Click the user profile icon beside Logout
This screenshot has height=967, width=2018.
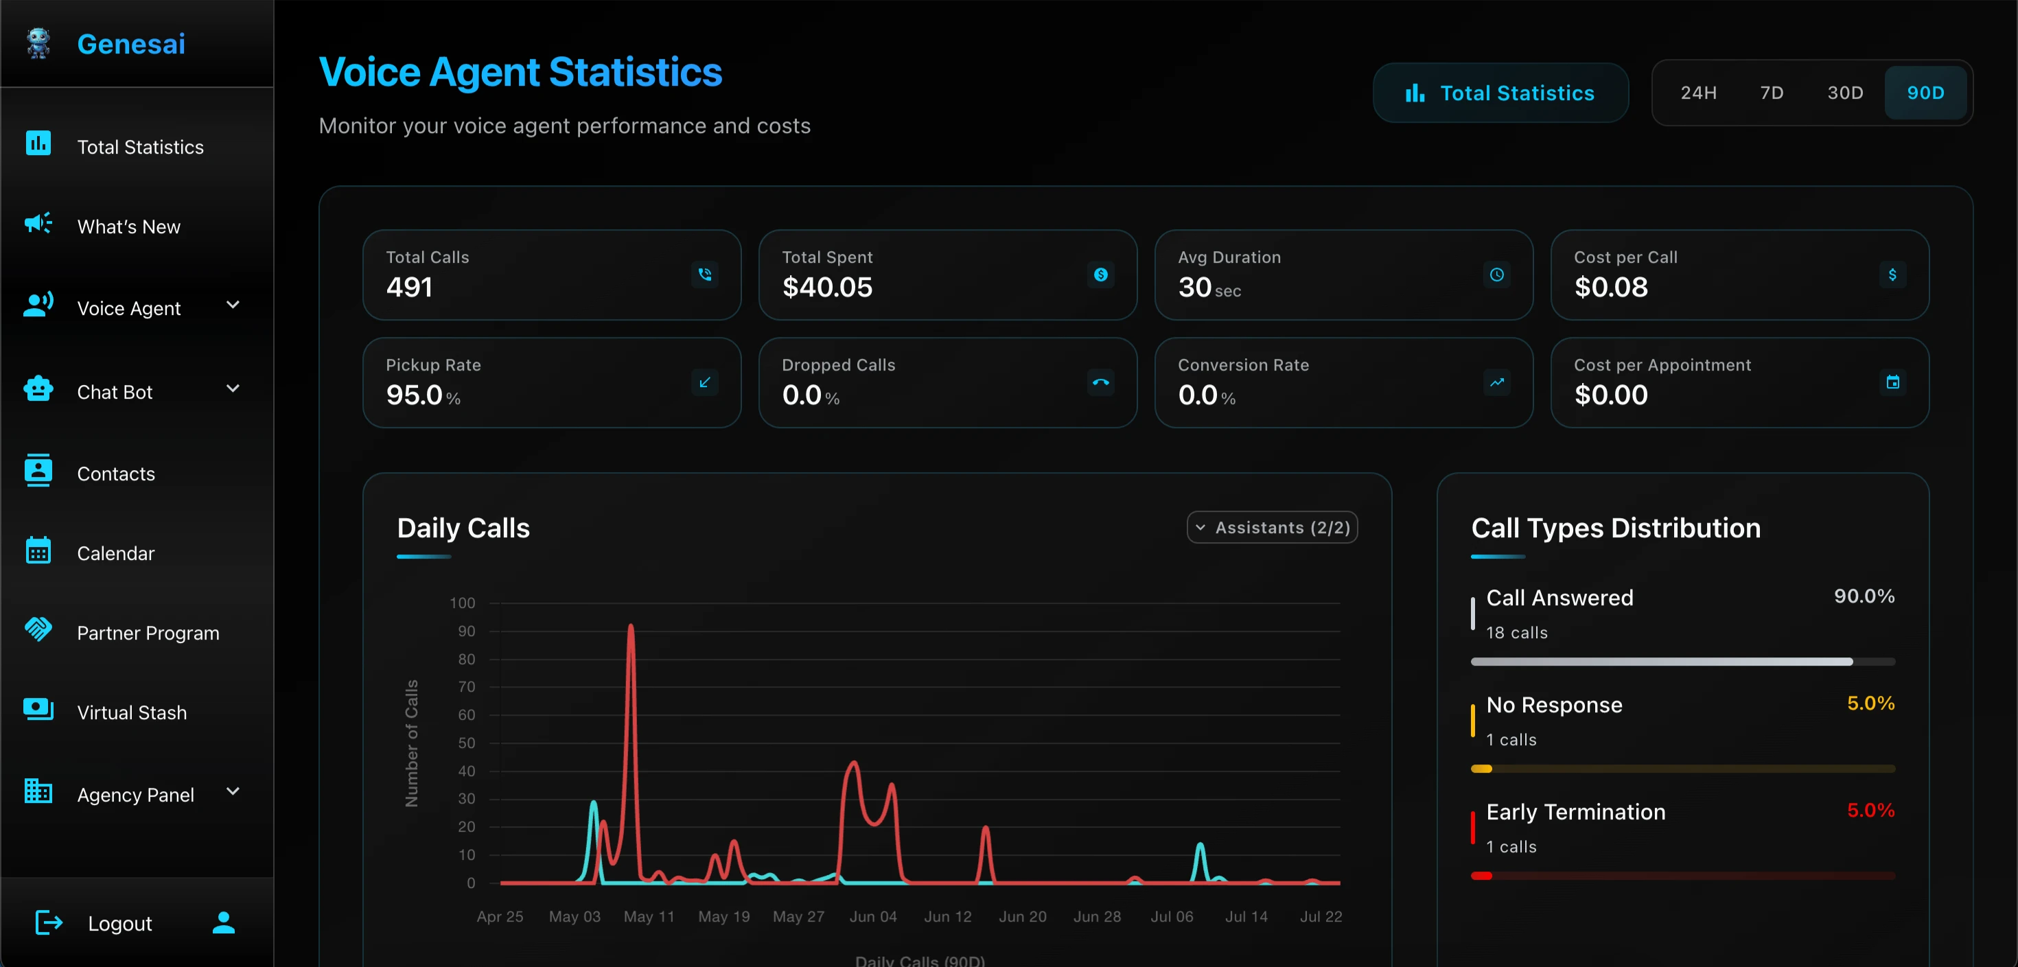(223, 922)
